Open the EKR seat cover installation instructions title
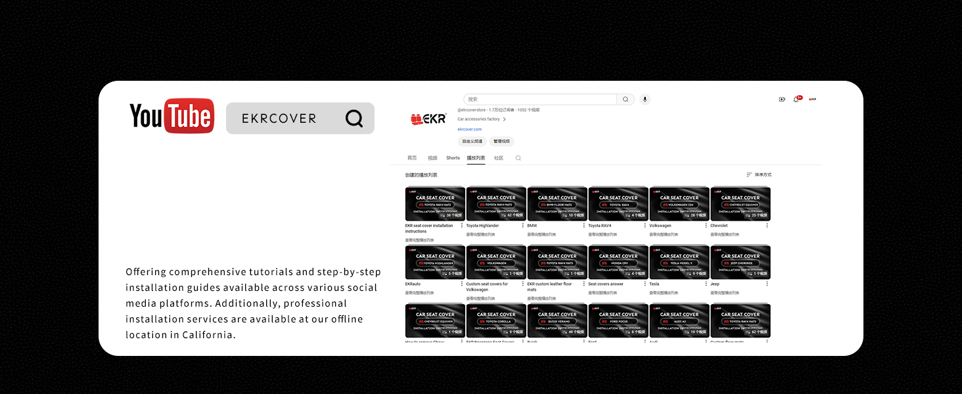The image size is (962, 394). tap(429, 229)
